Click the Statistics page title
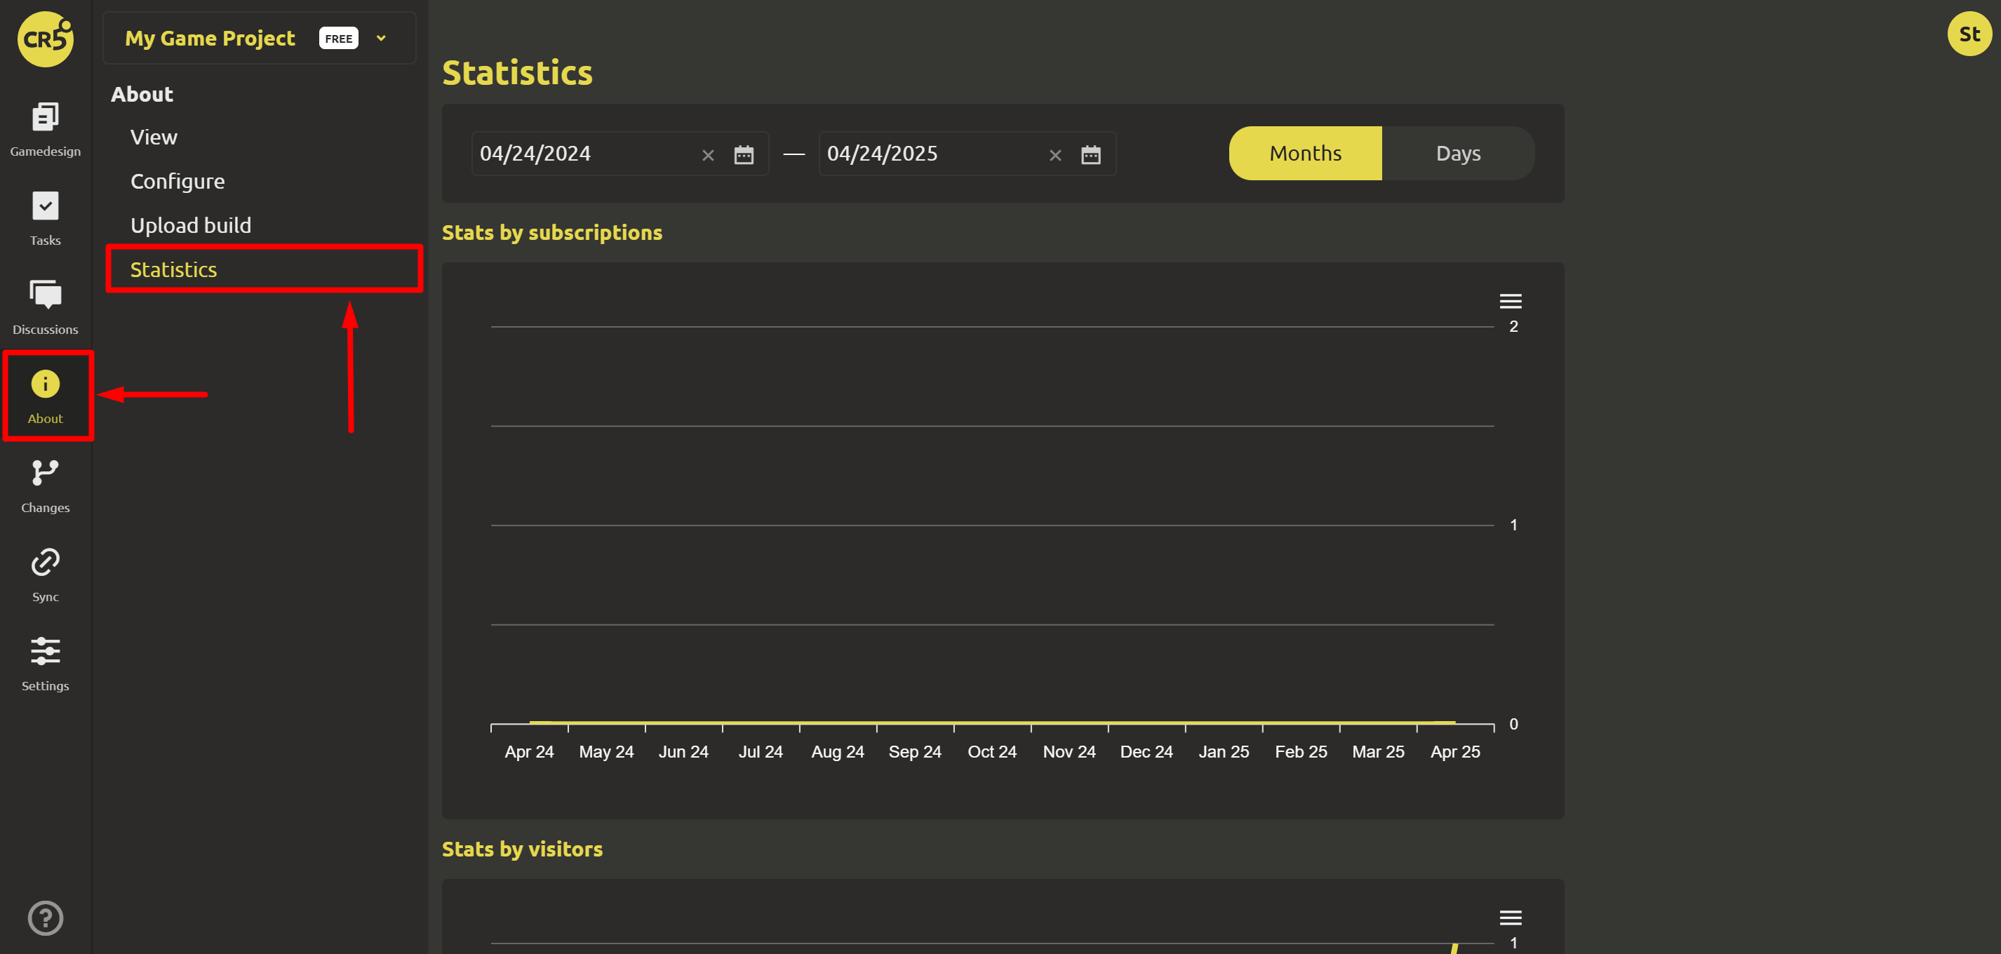 point(517,72)
